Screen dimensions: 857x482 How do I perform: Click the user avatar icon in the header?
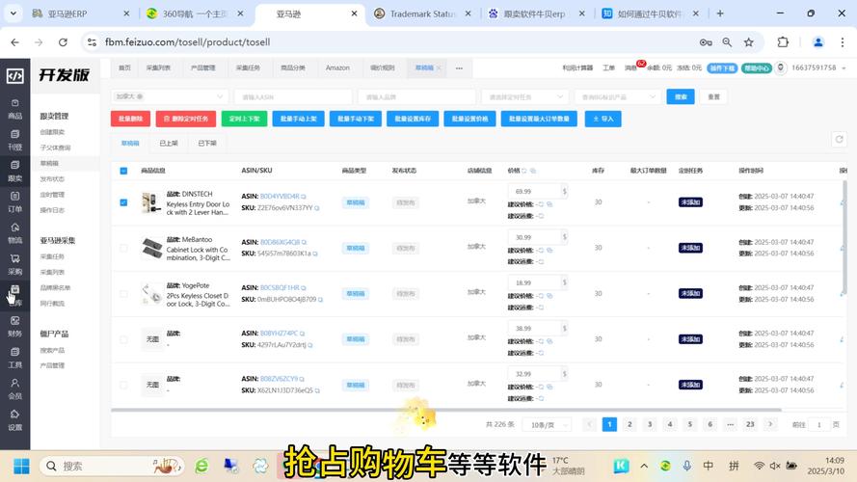[x=781, y=67]
